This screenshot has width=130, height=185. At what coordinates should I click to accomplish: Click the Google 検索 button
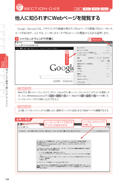(57, 81)
